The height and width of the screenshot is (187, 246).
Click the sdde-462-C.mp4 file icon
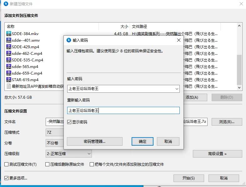(9, 54)
